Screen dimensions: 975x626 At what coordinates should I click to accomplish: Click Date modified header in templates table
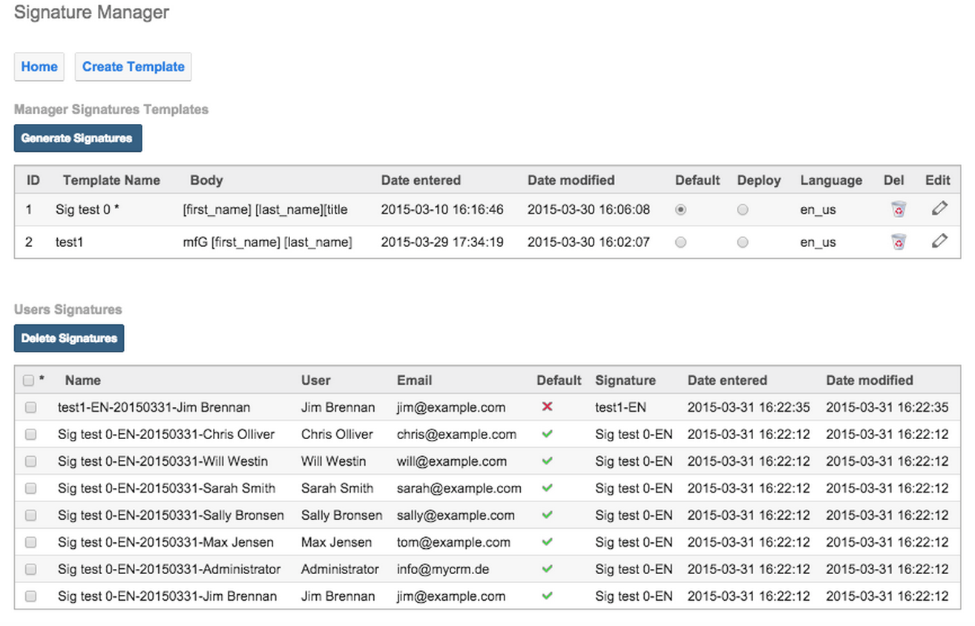571,180
